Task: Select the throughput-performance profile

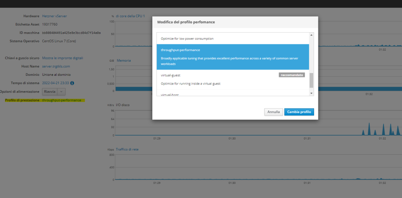Action: point(232,57)
